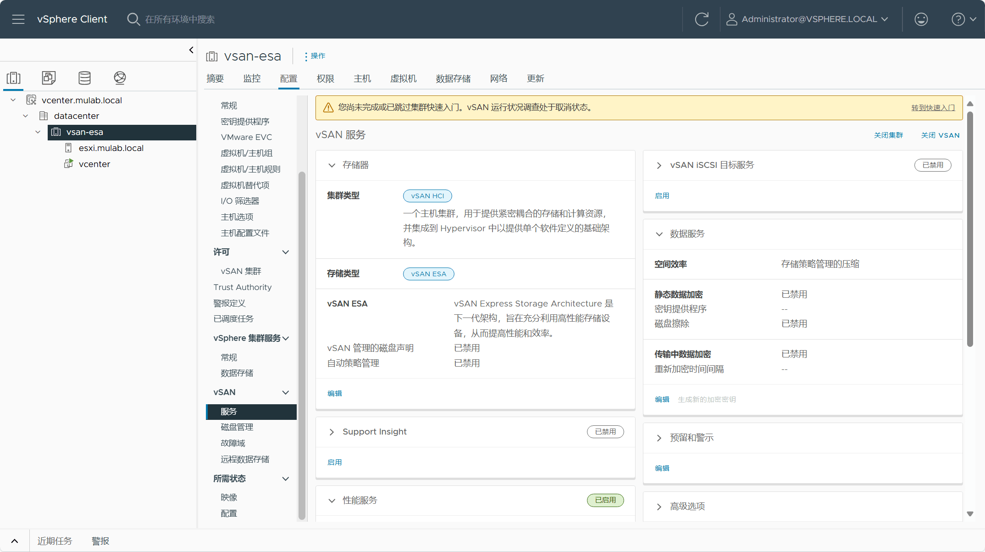Collapse the 许可 section
Image resolution: width=985 pixels, height=552 pixels.
(285, 252)
